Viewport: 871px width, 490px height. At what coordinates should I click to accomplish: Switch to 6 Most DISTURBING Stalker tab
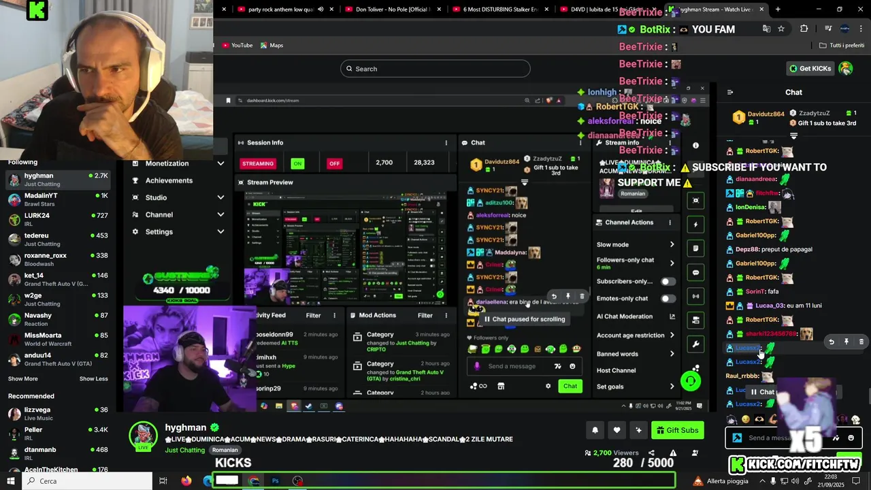pyautogui.click(x=500, y=10)
